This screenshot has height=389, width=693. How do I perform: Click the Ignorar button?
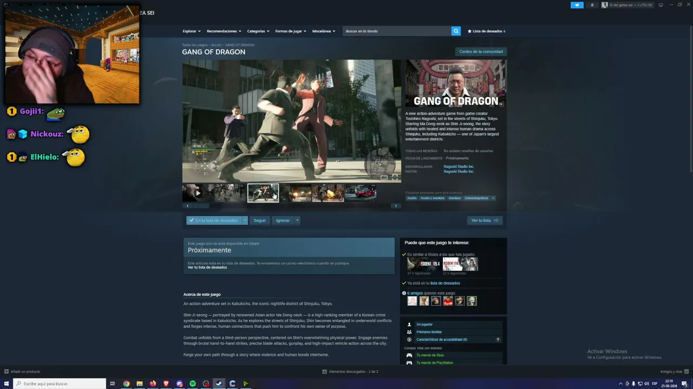[x=283, y=220]
